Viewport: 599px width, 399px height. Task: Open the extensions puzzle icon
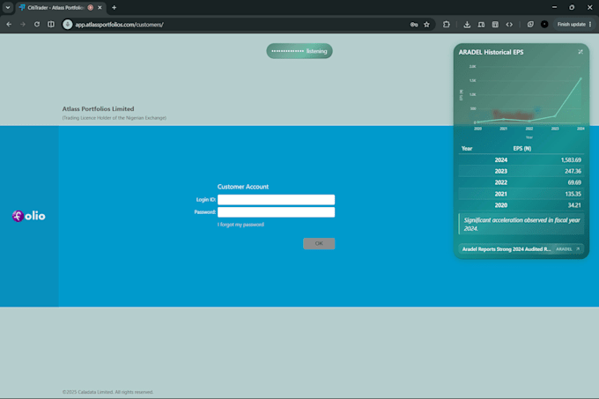(447, 25)
